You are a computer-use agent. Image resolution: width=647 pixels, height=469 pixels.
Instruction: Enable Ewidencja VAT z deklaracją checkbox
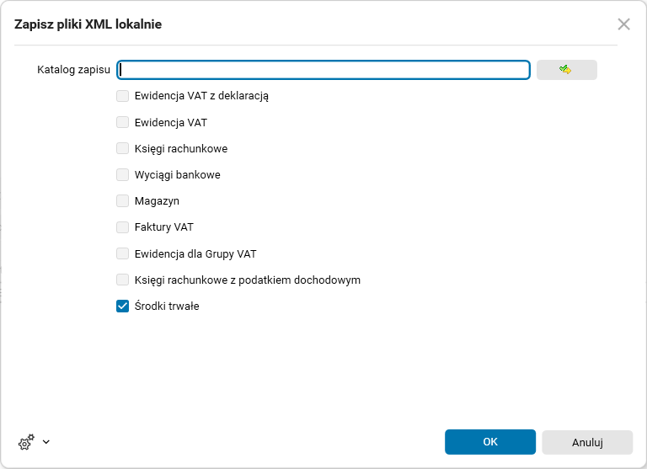coord(123,96)
